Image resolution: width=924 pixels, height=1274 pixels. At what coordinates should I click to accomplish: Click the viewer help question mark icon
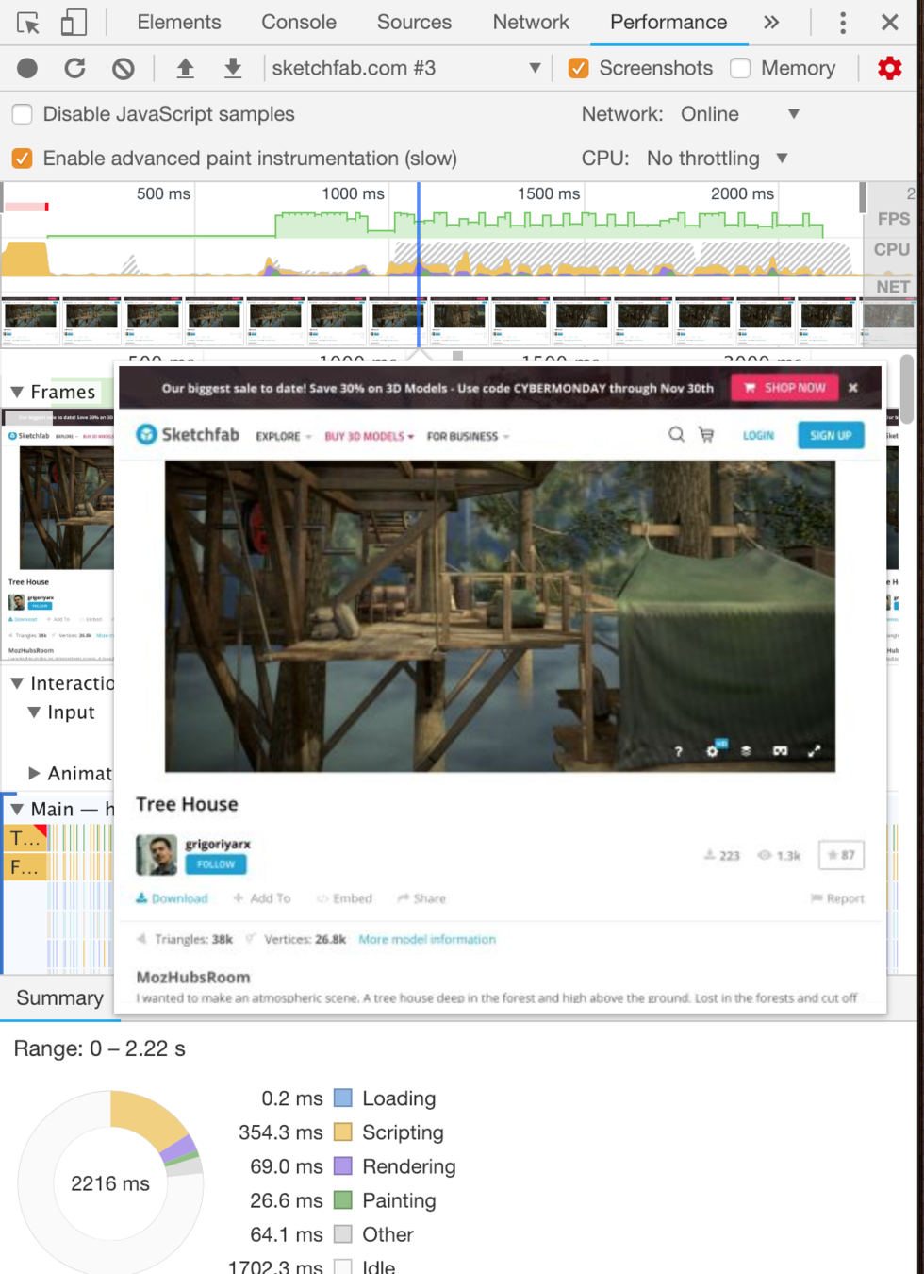click(x=678, y=751)
